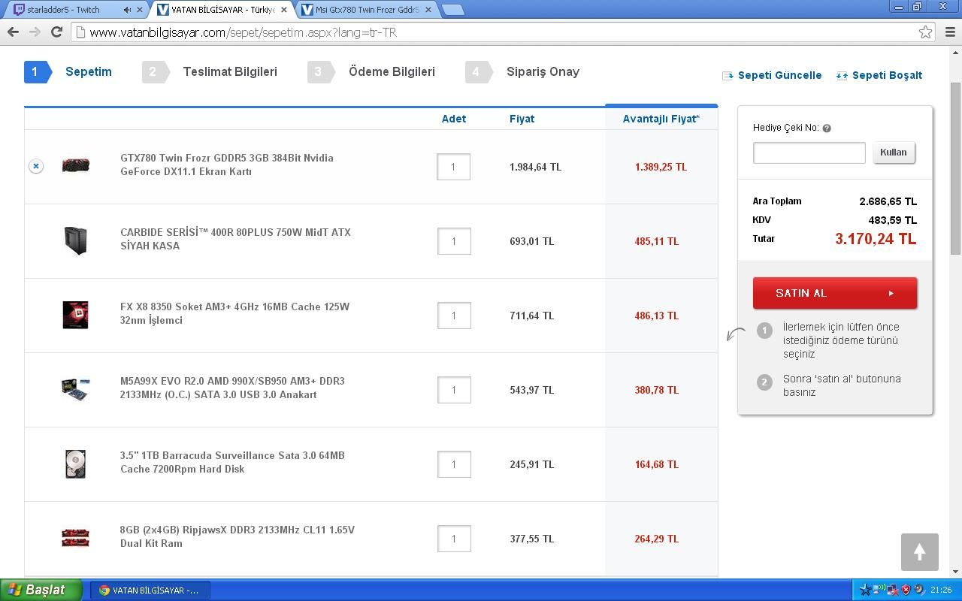Click the page scrollbar up arrow
The width and height of the screenshot is (962, 601).
pos(956,51)
